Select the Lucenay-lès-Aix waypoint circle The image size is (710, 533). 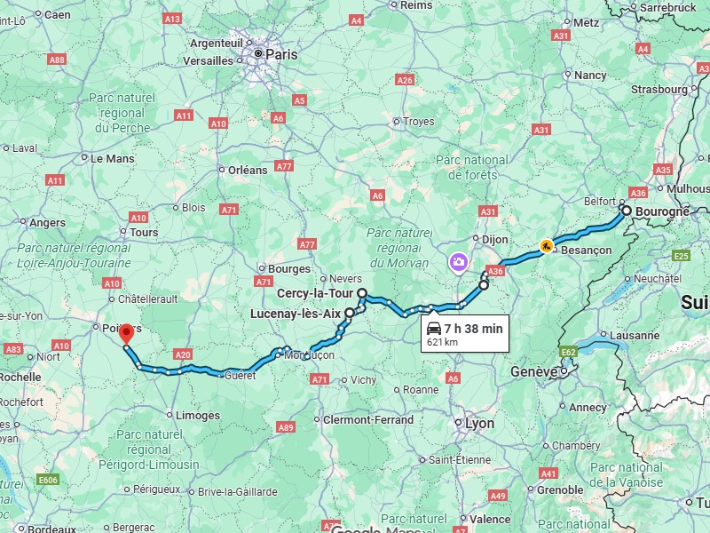click(x=350, y=313)
